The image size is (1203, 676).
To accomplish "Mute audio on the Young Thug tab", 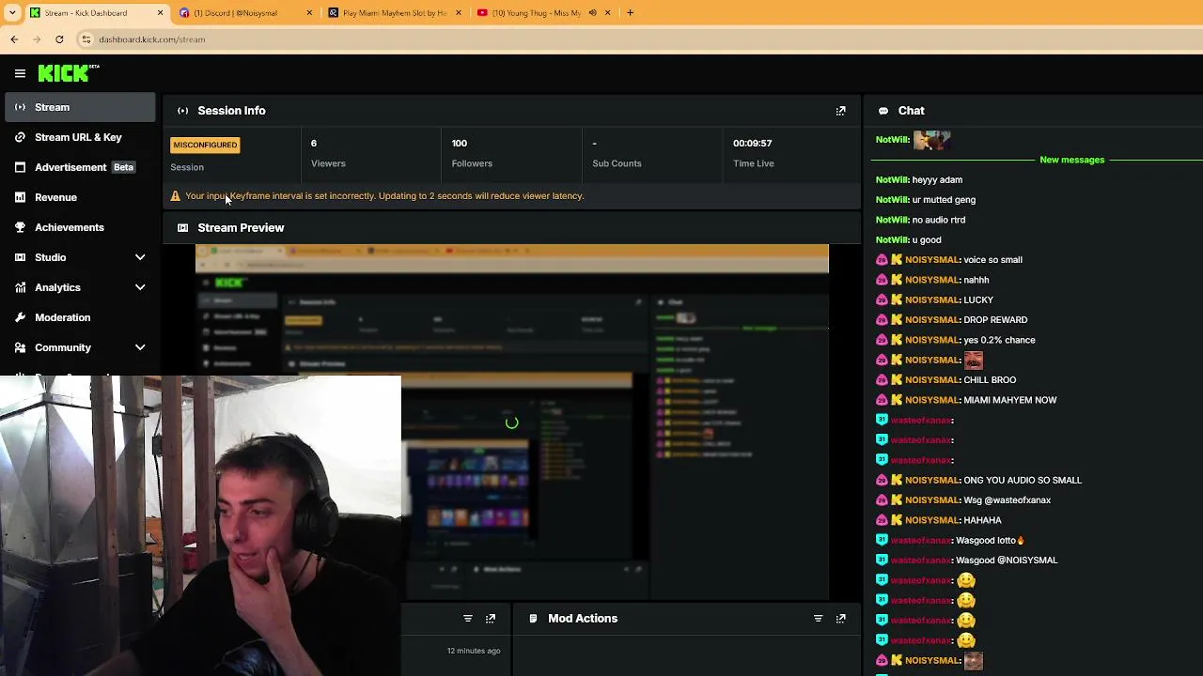I will pos(592,13).
